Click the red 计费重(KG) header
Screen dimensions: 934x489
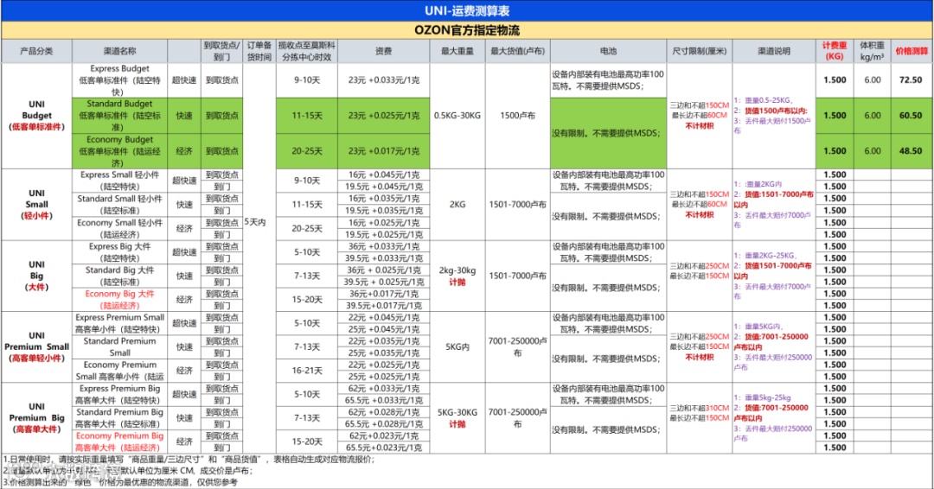tap(835, 51)
